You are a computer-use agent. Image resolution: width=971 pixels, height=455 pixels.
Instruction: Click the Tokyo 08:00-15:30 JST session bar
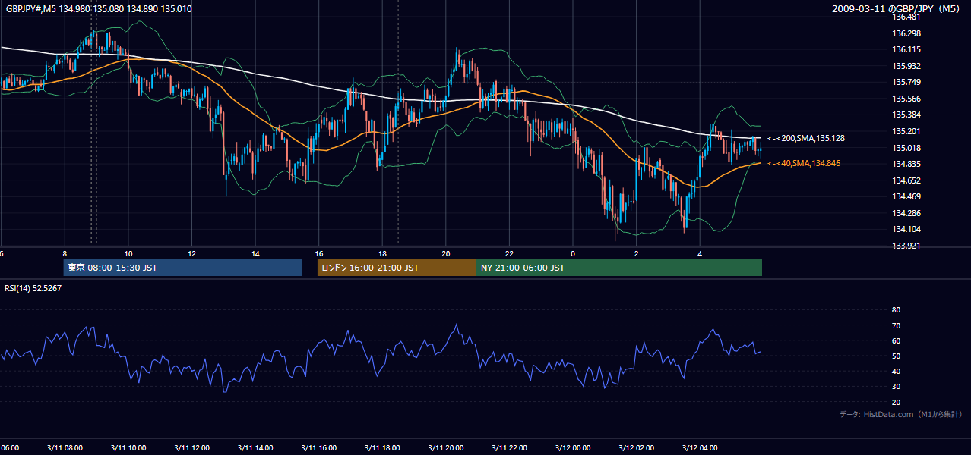point(182,268)
